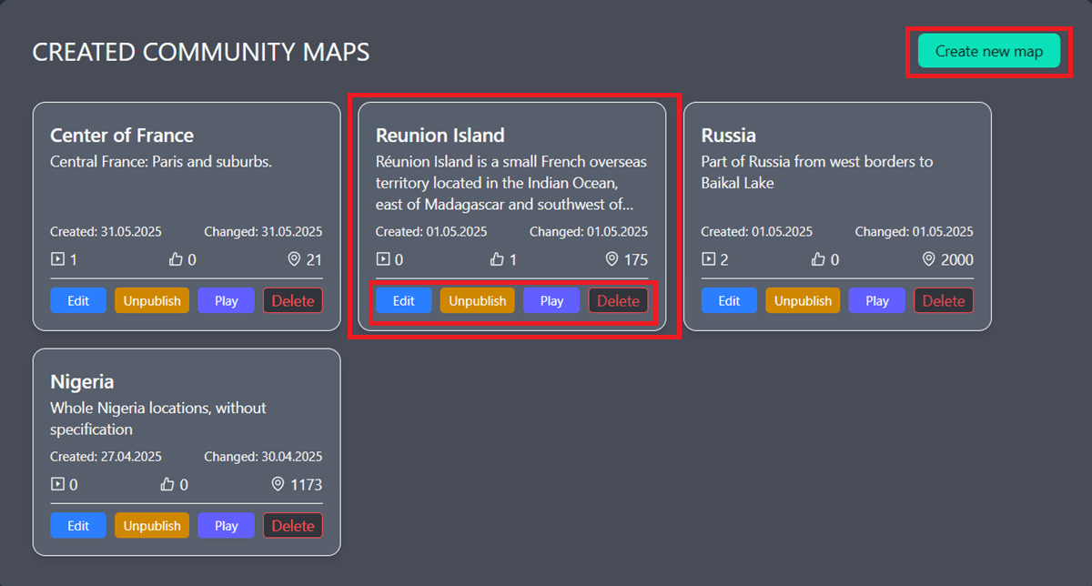Viewport: 1092px width, 586px height.
Task: Click the Reunion Island description text
Action: pyautogui.click(x=511, y=183)
